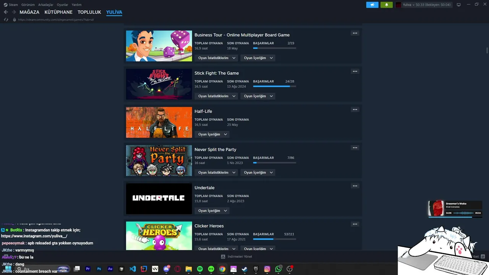This screenshot has width=489, height=275.
Task: Open the Görünüm menu
Action: (x=28, y=5)
